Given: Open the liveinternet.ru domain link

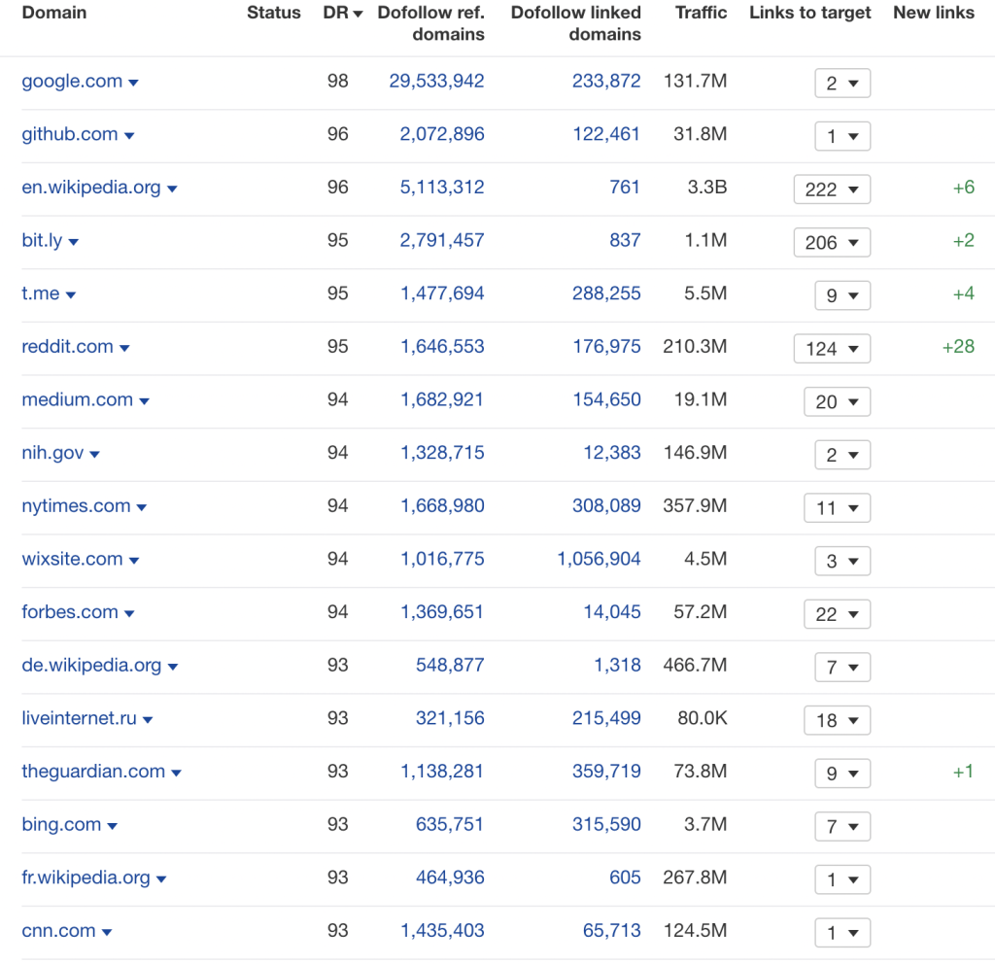Looking at the screenshot, I should pos(80,718).
